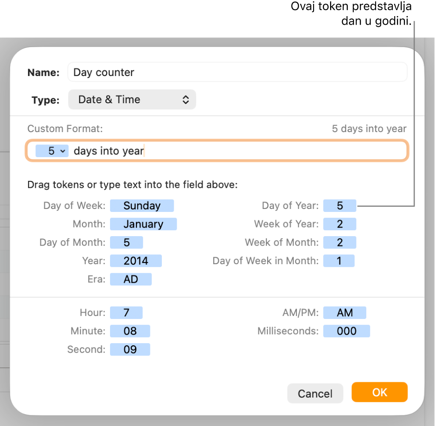
Task: Click the Day of Month token
Action: point(127,243)
